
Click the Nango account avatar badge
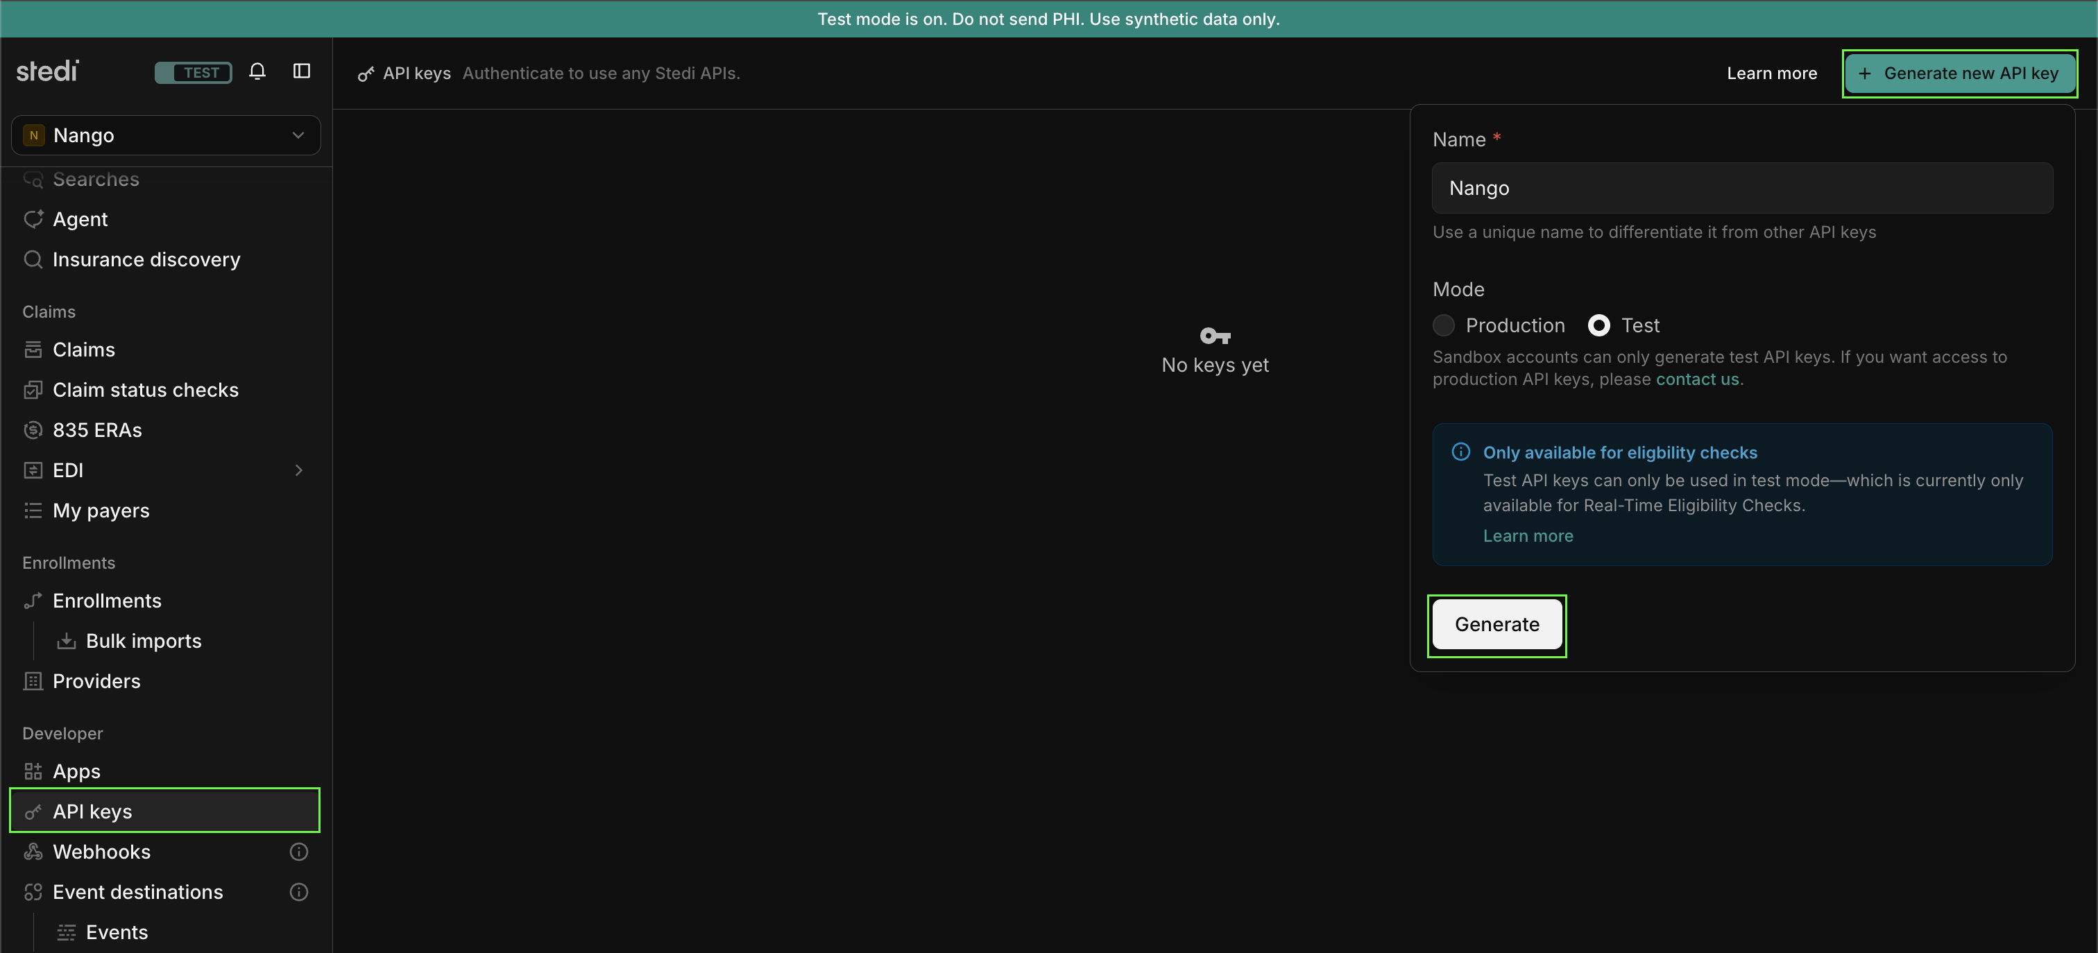33,135
